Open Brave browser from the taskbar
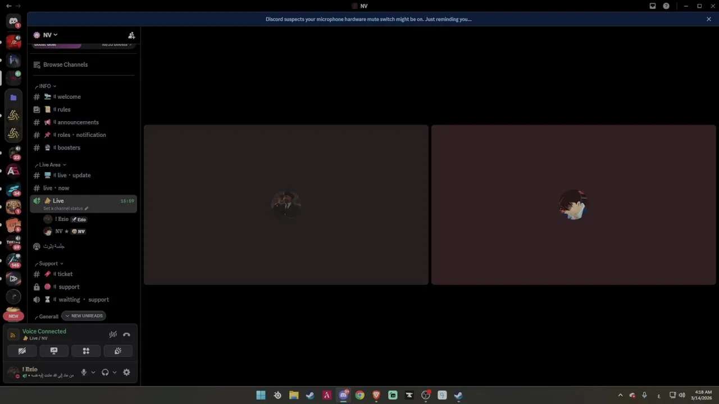719x404 pixels. tap(376, 395)
